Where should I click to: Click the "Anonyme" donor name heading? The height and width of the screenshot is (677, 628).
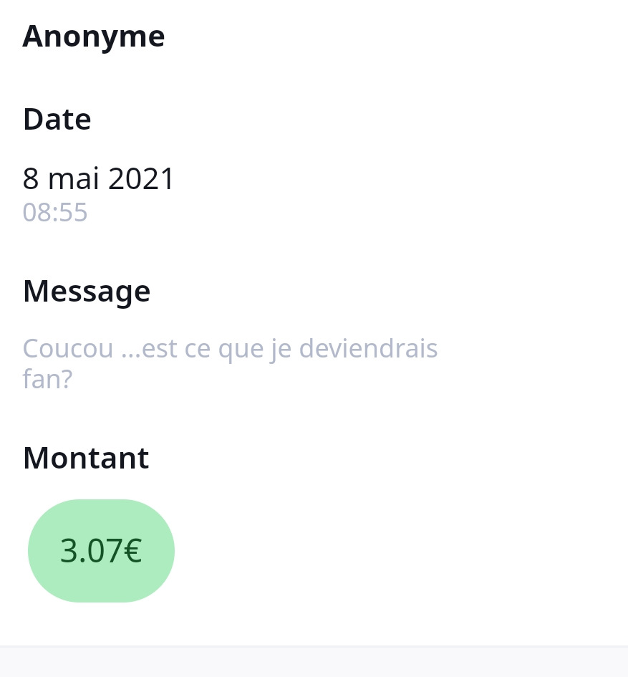click(94, 37)
